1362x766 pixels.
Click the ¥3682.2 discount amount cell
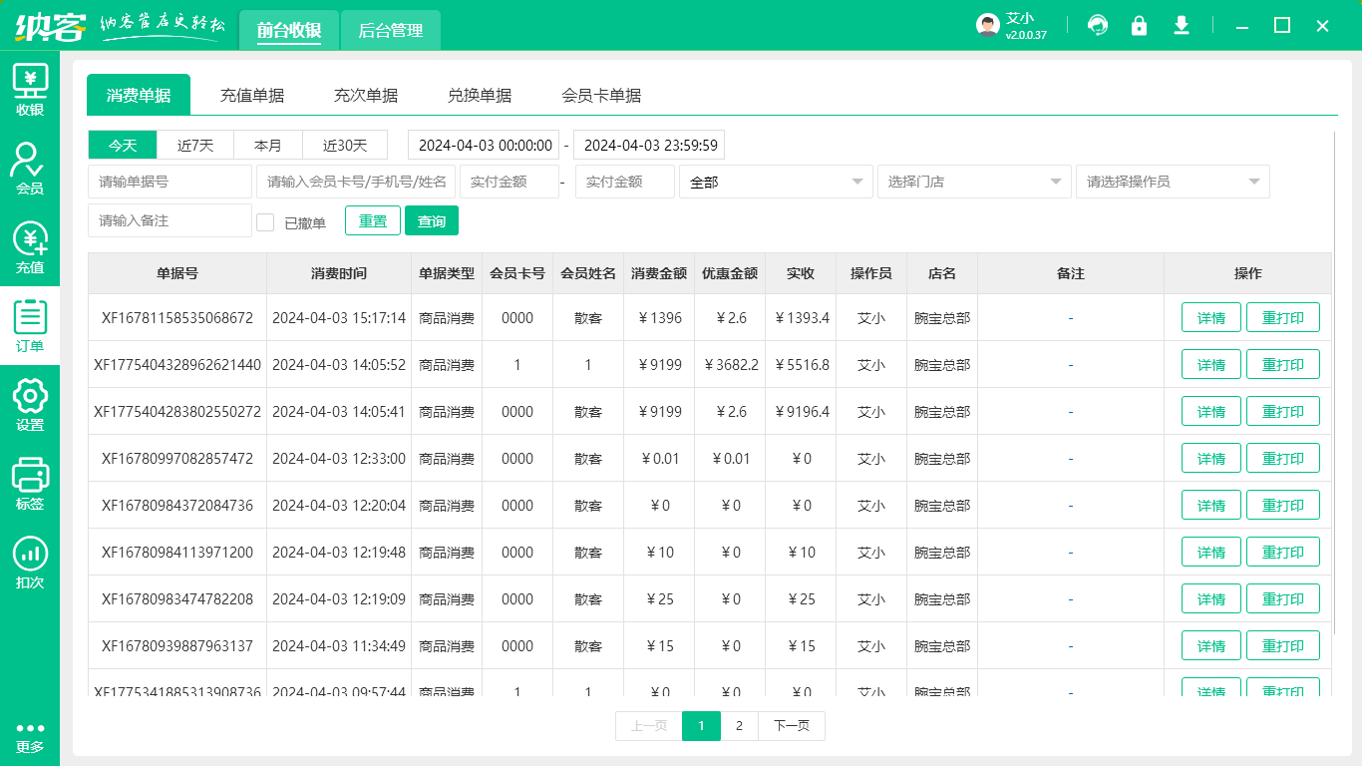[x=731, y=365]
